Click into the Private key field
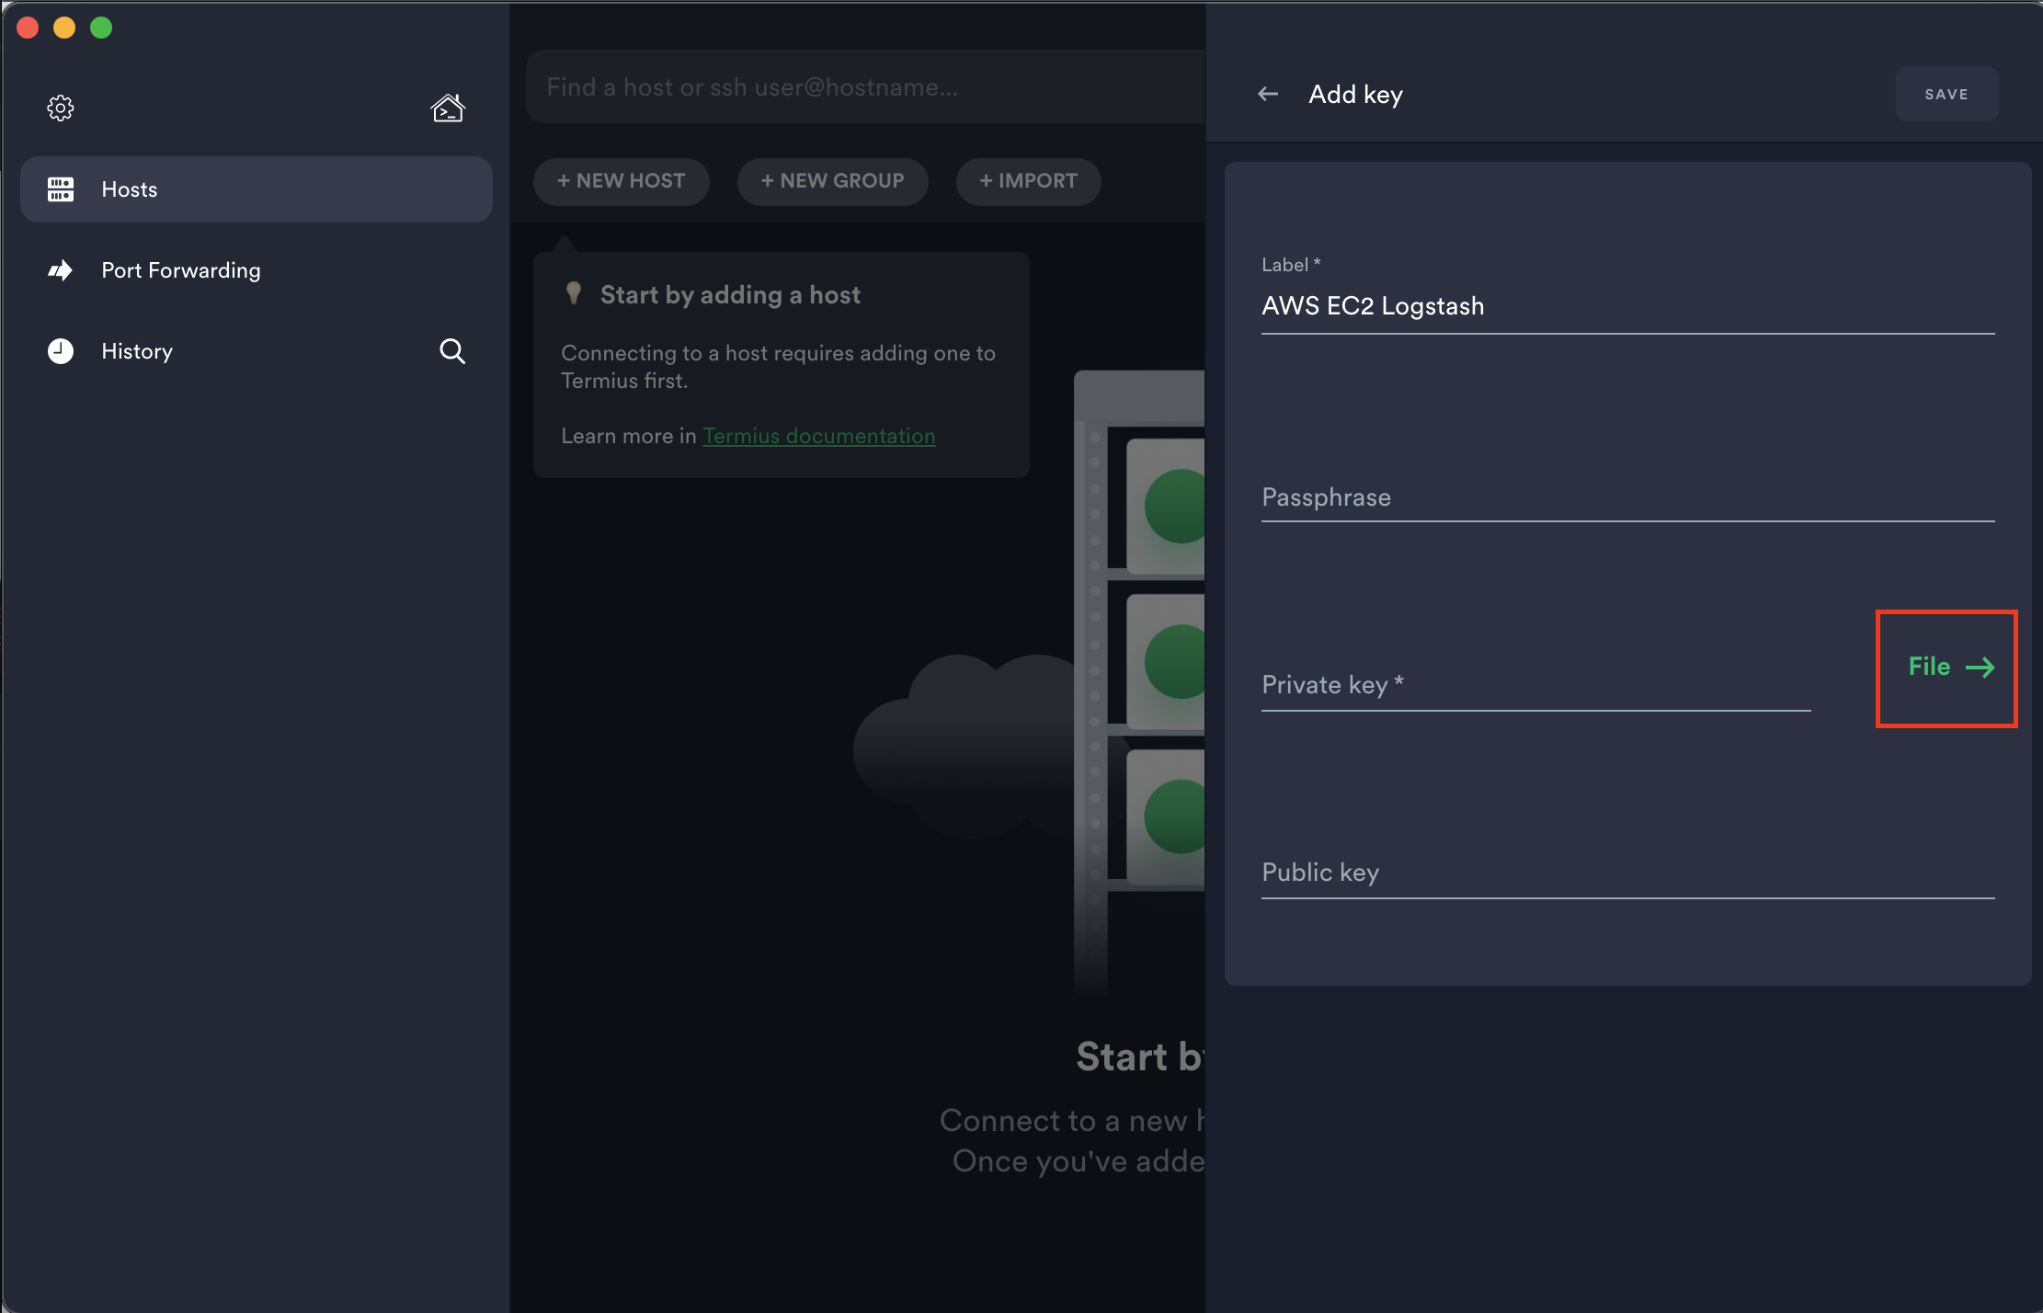2043x1313 pixels. click(1535, 686)
